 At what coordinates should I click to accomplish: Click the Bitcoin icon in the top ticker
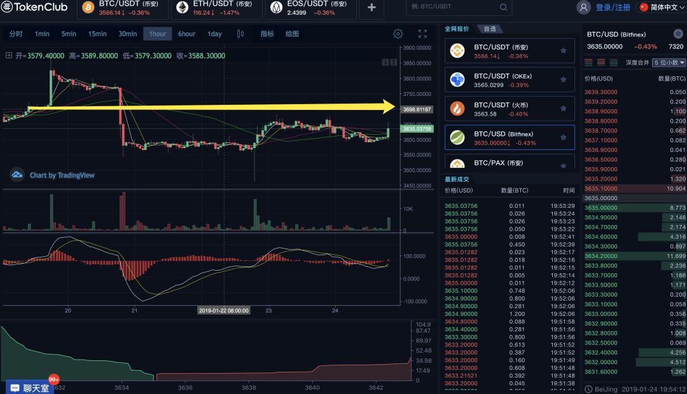(x=88, y=8)
